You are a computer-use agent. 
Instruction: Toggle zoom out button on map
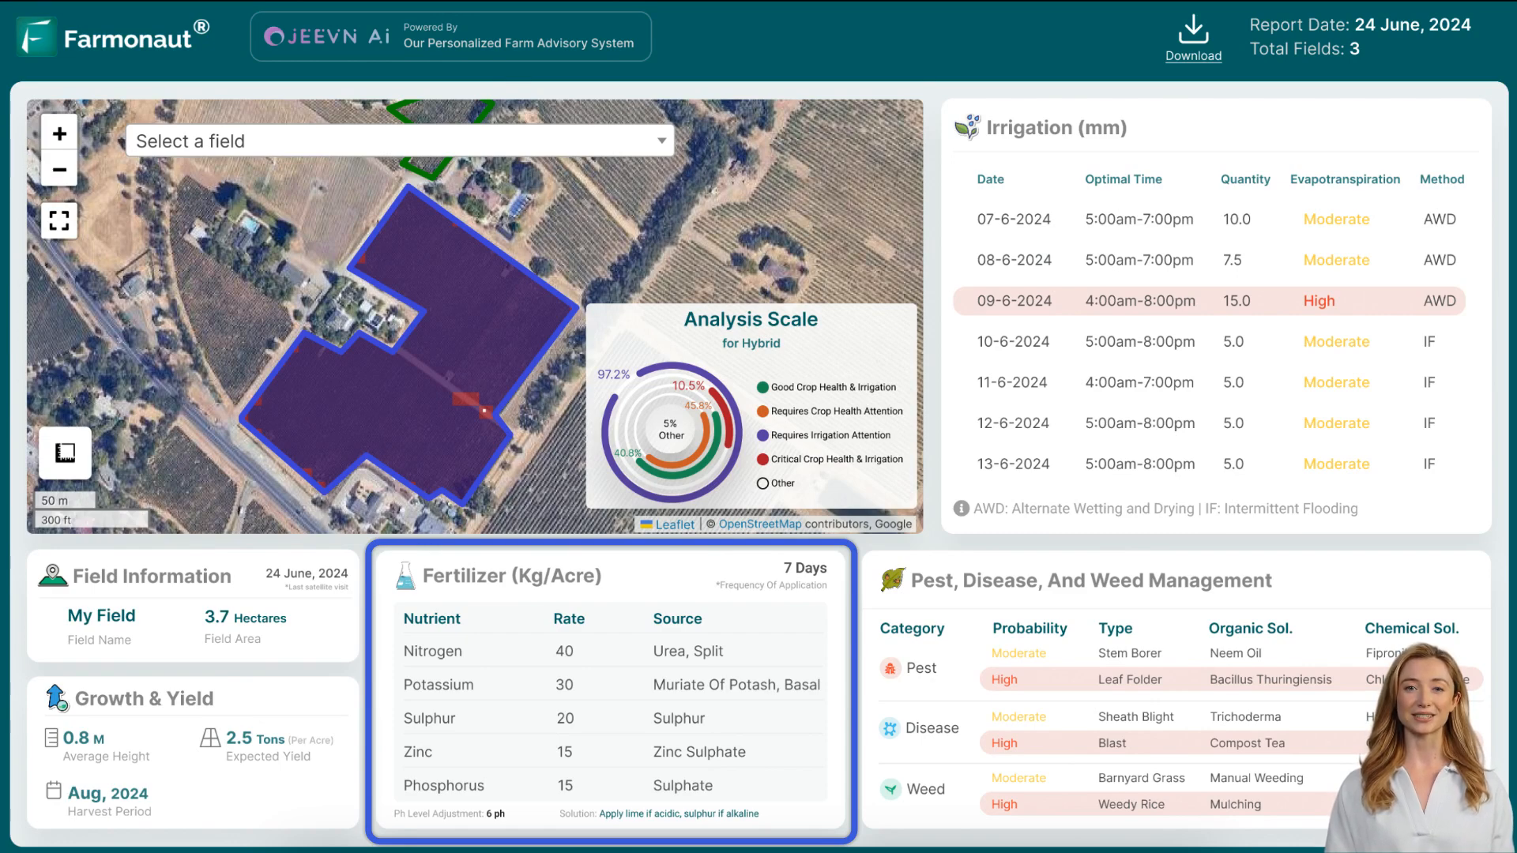(59, 169)
